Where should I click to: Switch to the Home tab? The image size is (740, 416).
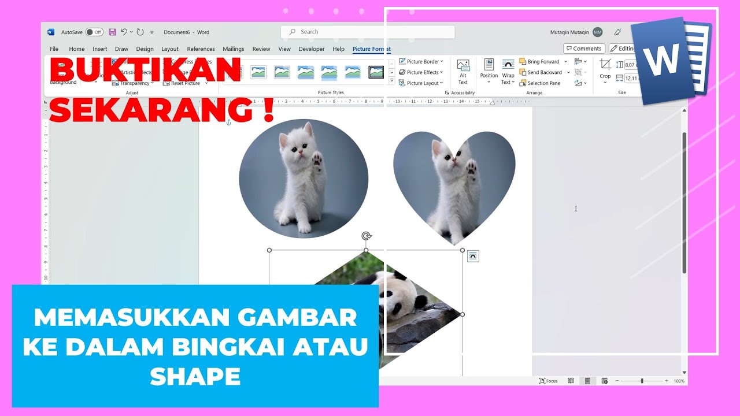(x=77, y=49)
